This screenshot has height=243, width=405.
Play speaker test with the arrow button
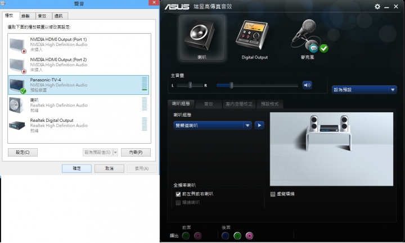[259, 126]
